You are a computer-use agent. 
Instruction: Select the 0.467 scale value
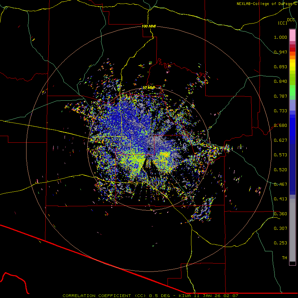click(280, 184)
